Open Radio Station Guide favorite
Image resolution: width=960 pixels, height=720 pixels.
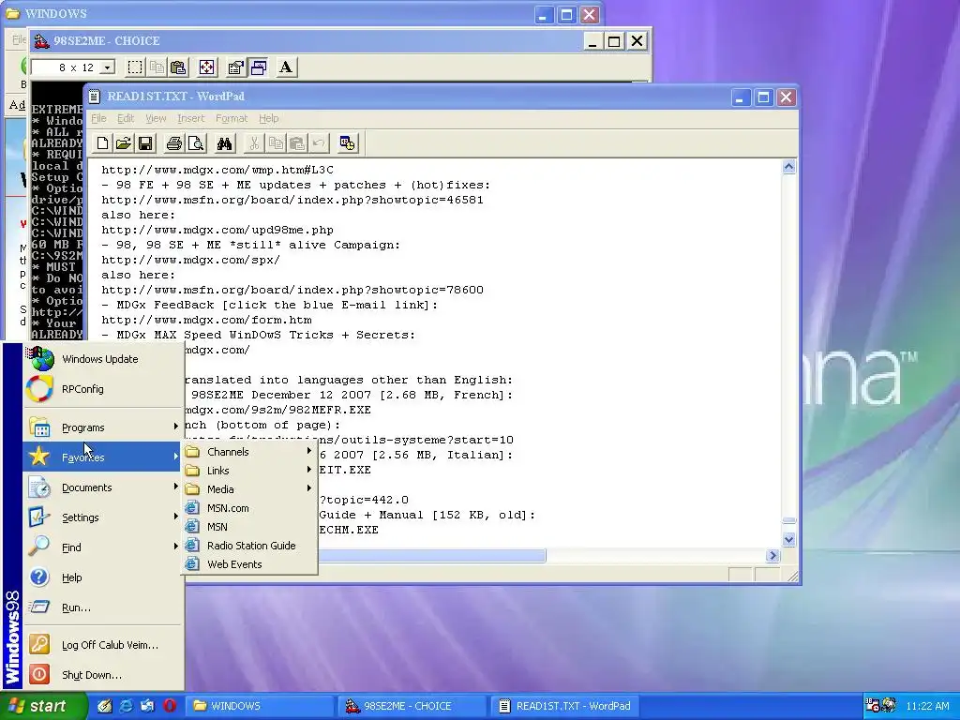click(x=249, y=546)
